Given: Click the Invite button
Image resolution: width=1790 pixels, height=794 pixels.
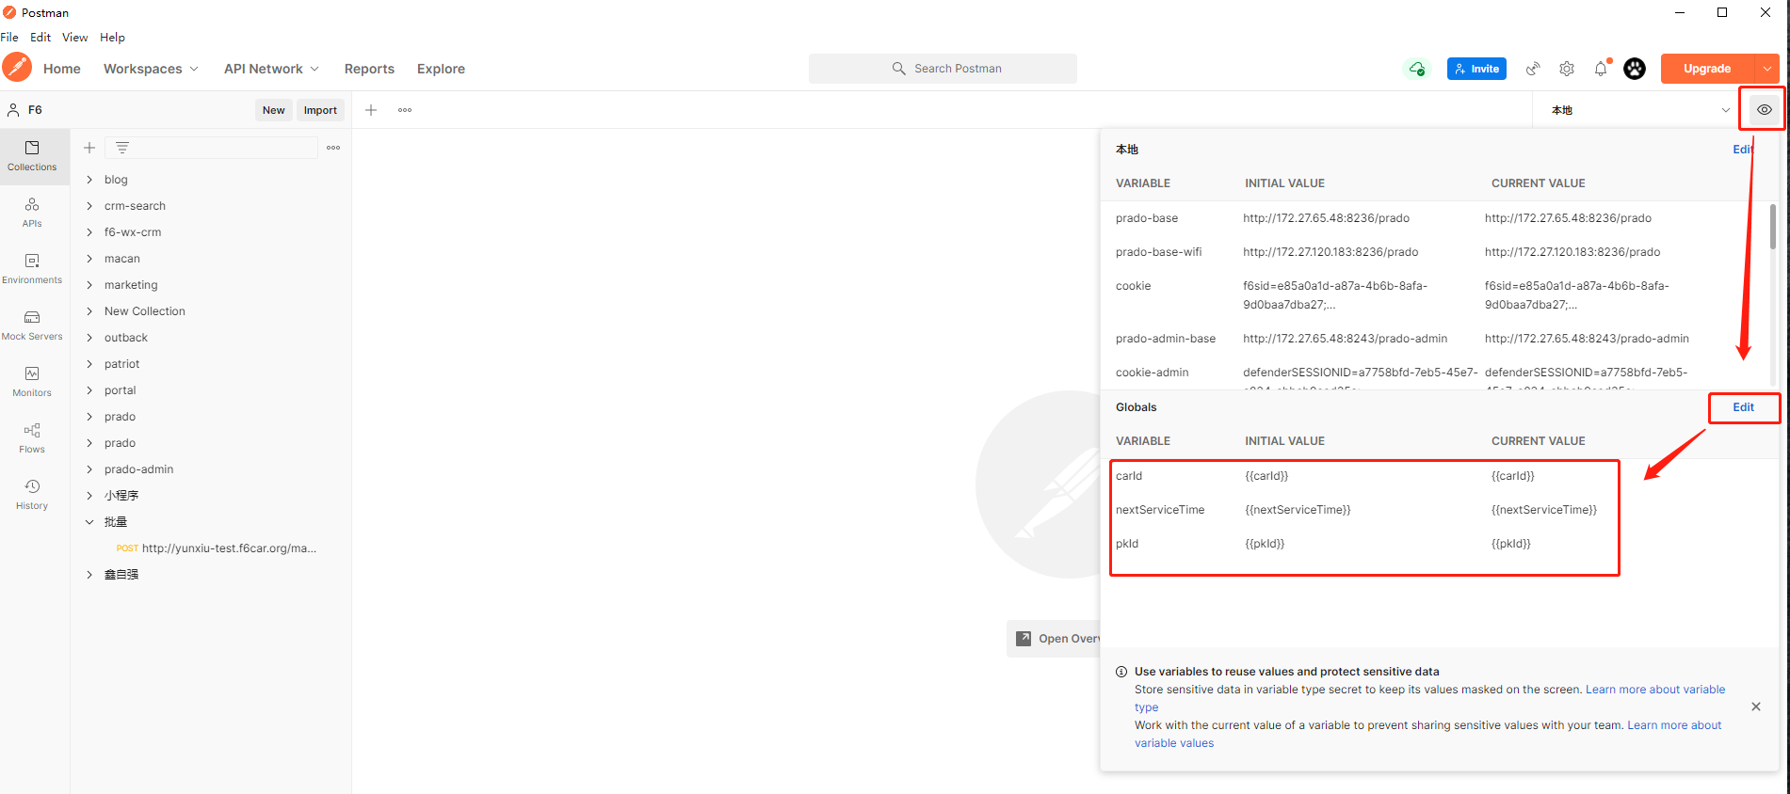Looking at the screenshot, I should pos(1476,69).
